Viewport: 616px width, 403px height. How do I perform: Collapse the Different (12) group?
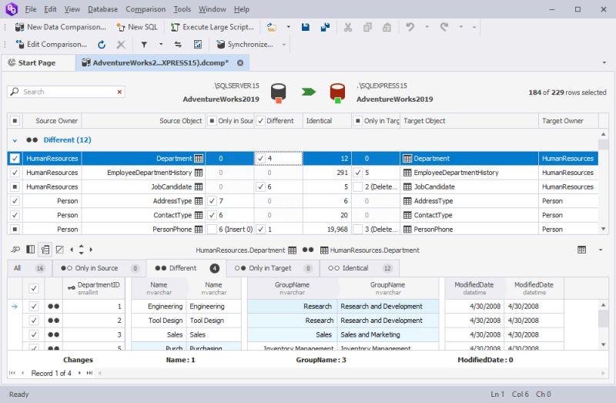click(x=15, y=140)
